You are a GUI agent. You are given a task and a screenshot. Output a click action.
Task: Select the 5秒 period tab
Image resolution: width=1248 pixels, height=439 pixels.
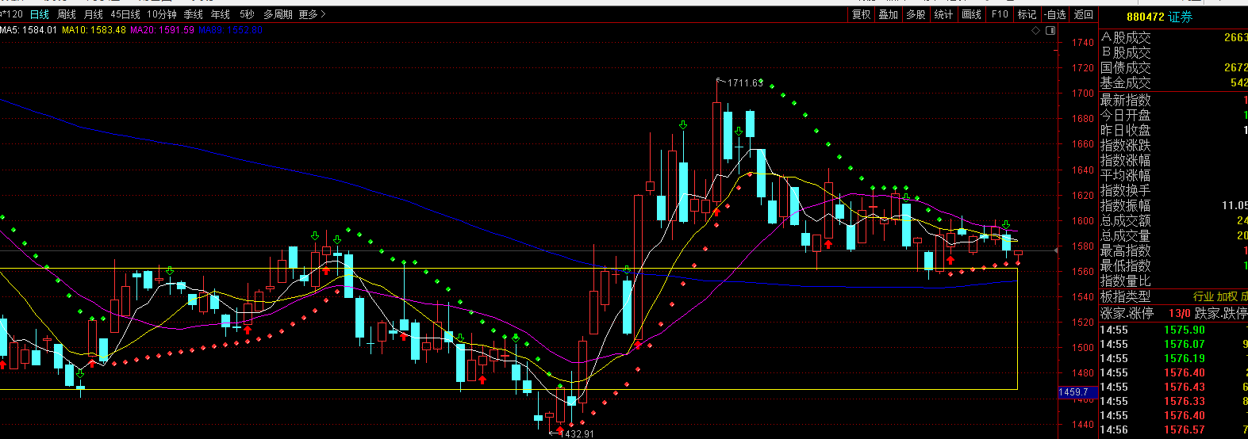(247, 14)
